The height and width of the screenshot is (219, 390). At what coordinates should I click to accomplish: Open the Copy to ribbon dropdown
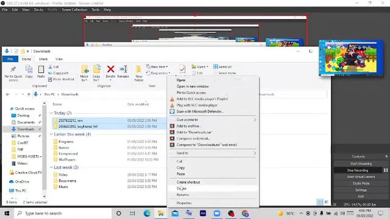point(96,74)
